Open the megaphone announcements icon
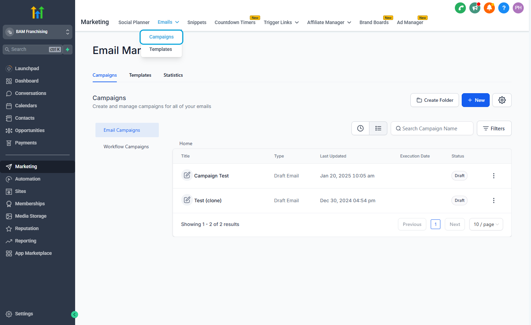The height and width of the screenshot is (325, 531). click(475, 8)
